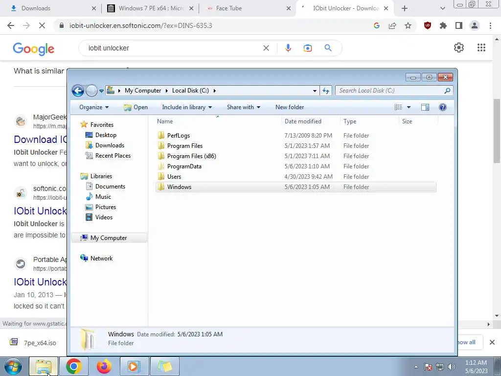The image size is (501, 376).
Task: Expand the Include in library menu
Action: (187, 107)
